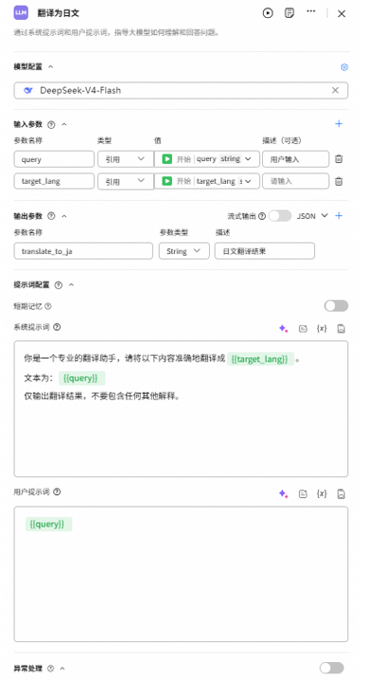
Task: Open prompt library for system prompt
Action: coord(303,329)
